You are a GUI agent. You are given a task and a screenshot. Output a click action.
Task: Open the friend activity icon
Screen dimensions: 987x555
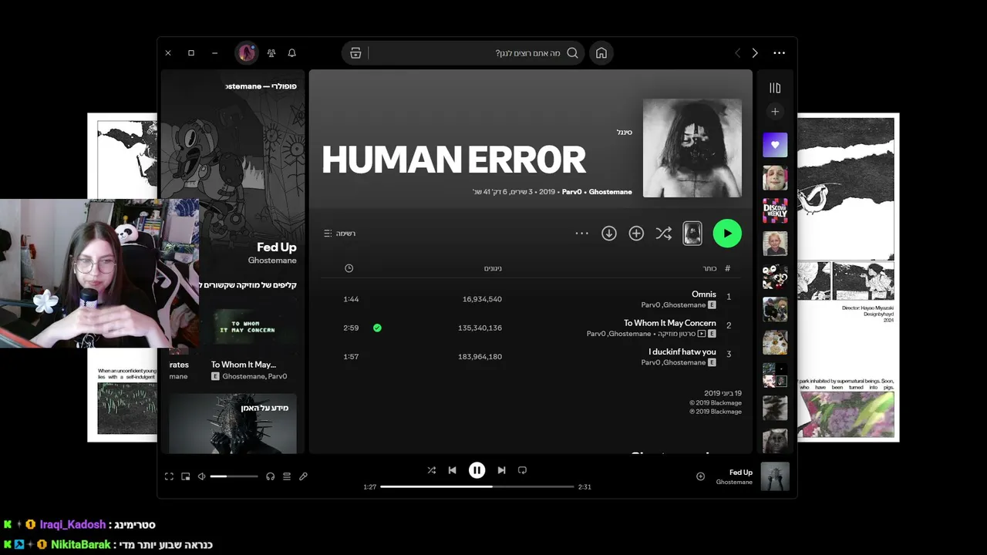tap(271, 53)
